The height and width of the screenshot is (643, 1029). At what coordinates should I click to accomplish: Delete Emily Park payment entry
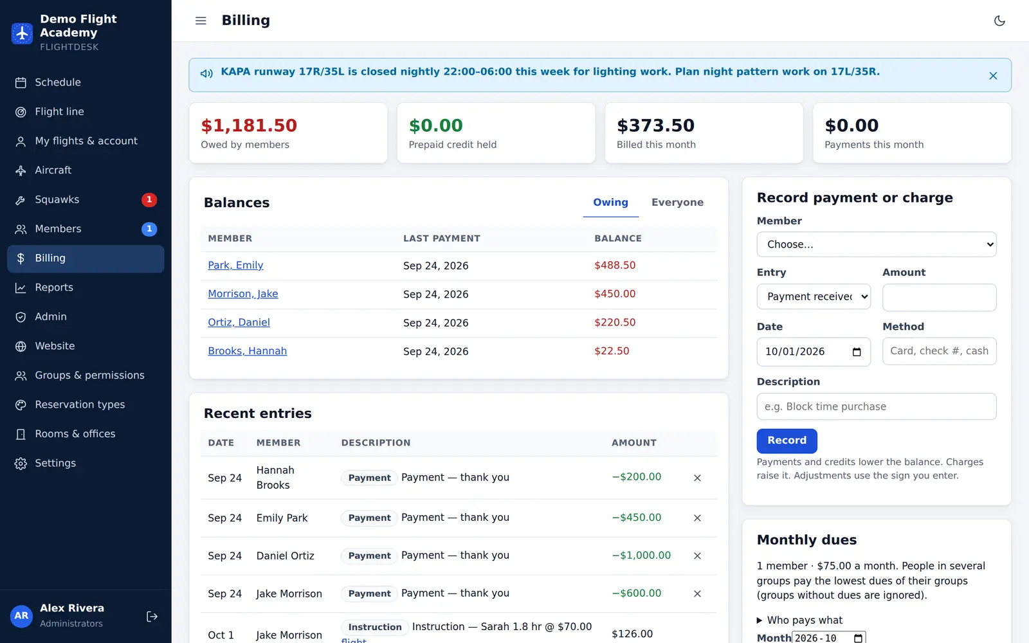(697, 518)
